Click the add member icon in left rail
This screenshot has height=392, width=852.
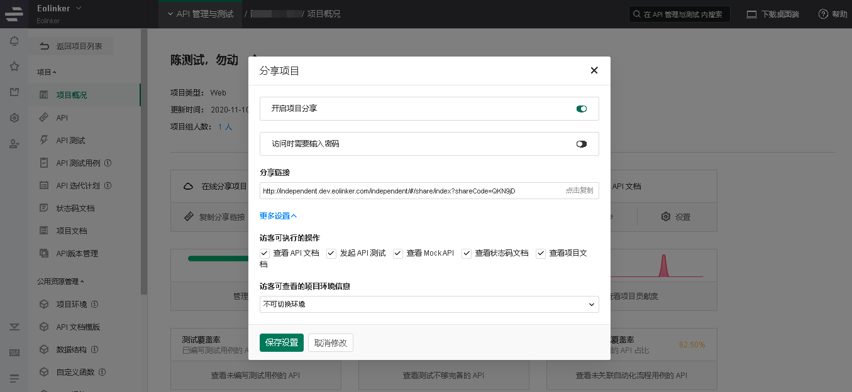[14, 144]
